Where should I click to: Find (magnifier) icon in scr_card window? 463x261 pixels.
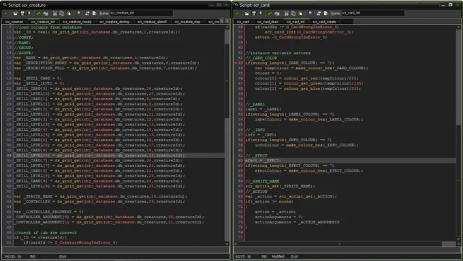pyautogui.click(x=310, y=14)
